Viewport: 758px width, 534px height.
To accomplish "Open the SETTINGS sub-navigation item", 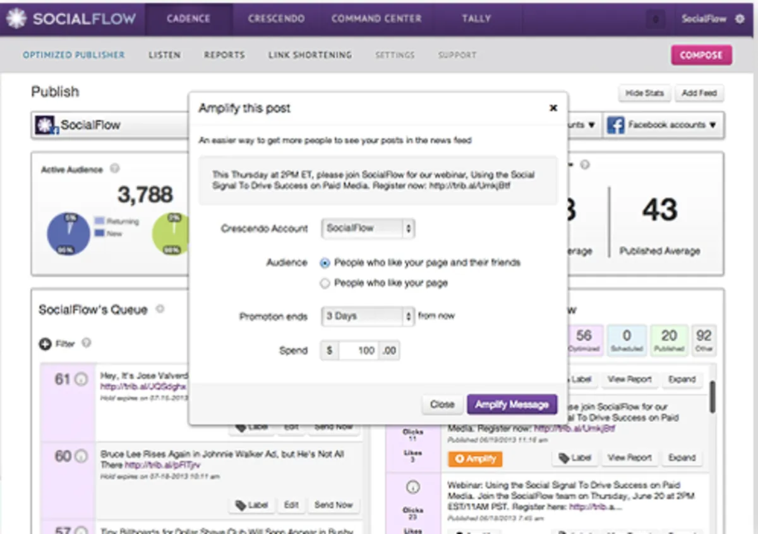I will (x=395, y=55).
